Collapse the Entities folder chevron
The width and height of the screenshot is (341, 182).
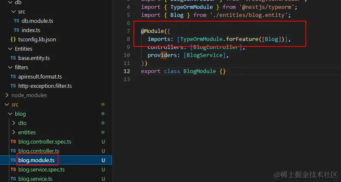pos(10,49)
